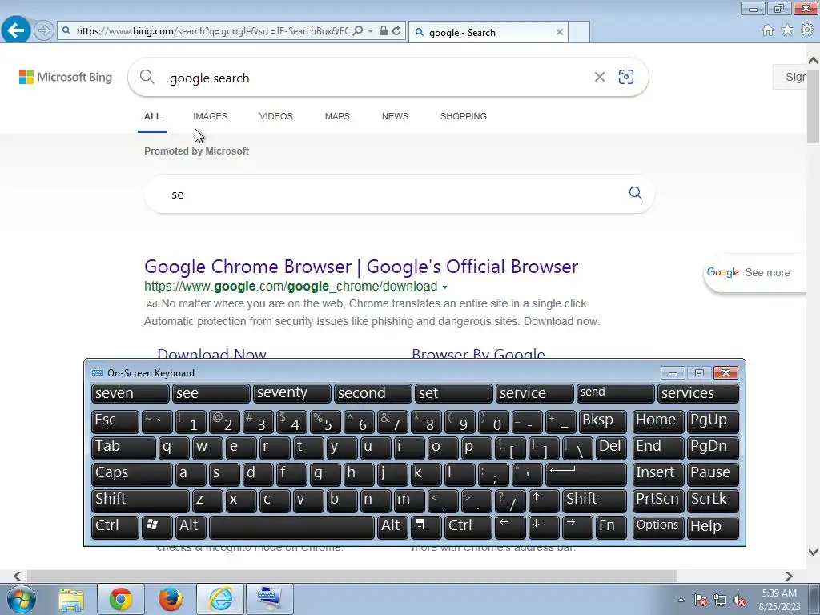
Task: Switch to the SHOPPING tab
Action: pyautogui.click(x=464, y=116)
